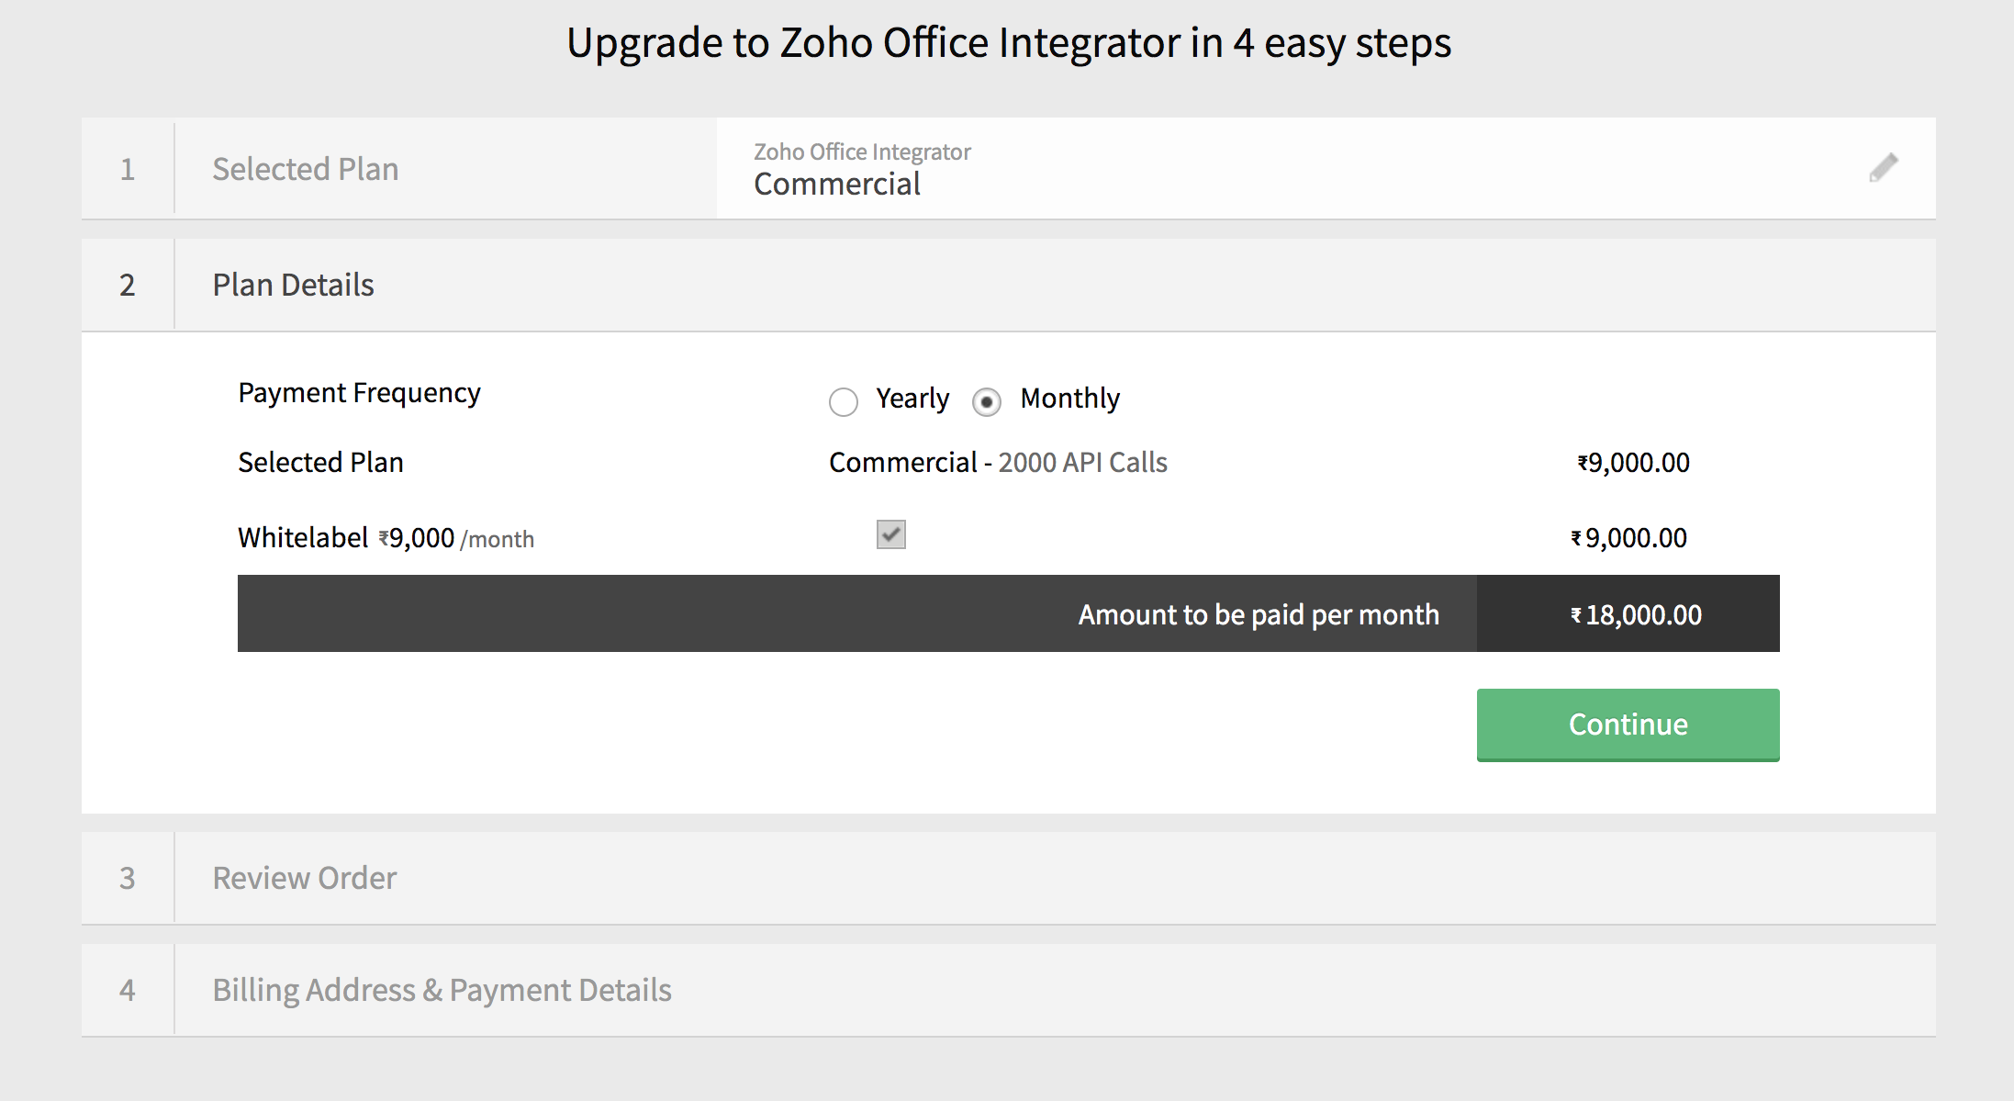
Task: Click the Commercial plan price ₹9,000.00
Action: point(1633,462)
